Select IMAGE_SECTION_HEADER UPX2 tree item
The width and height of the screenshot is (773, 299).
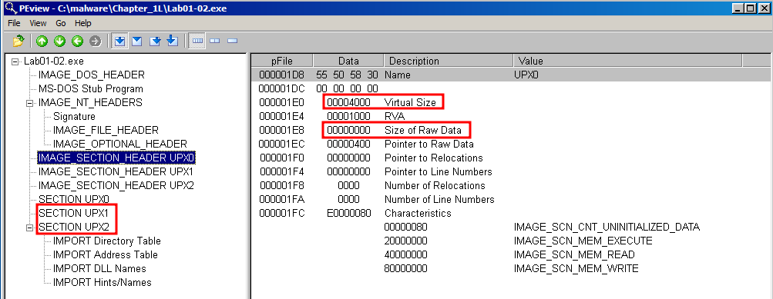[x=116, y=185]
